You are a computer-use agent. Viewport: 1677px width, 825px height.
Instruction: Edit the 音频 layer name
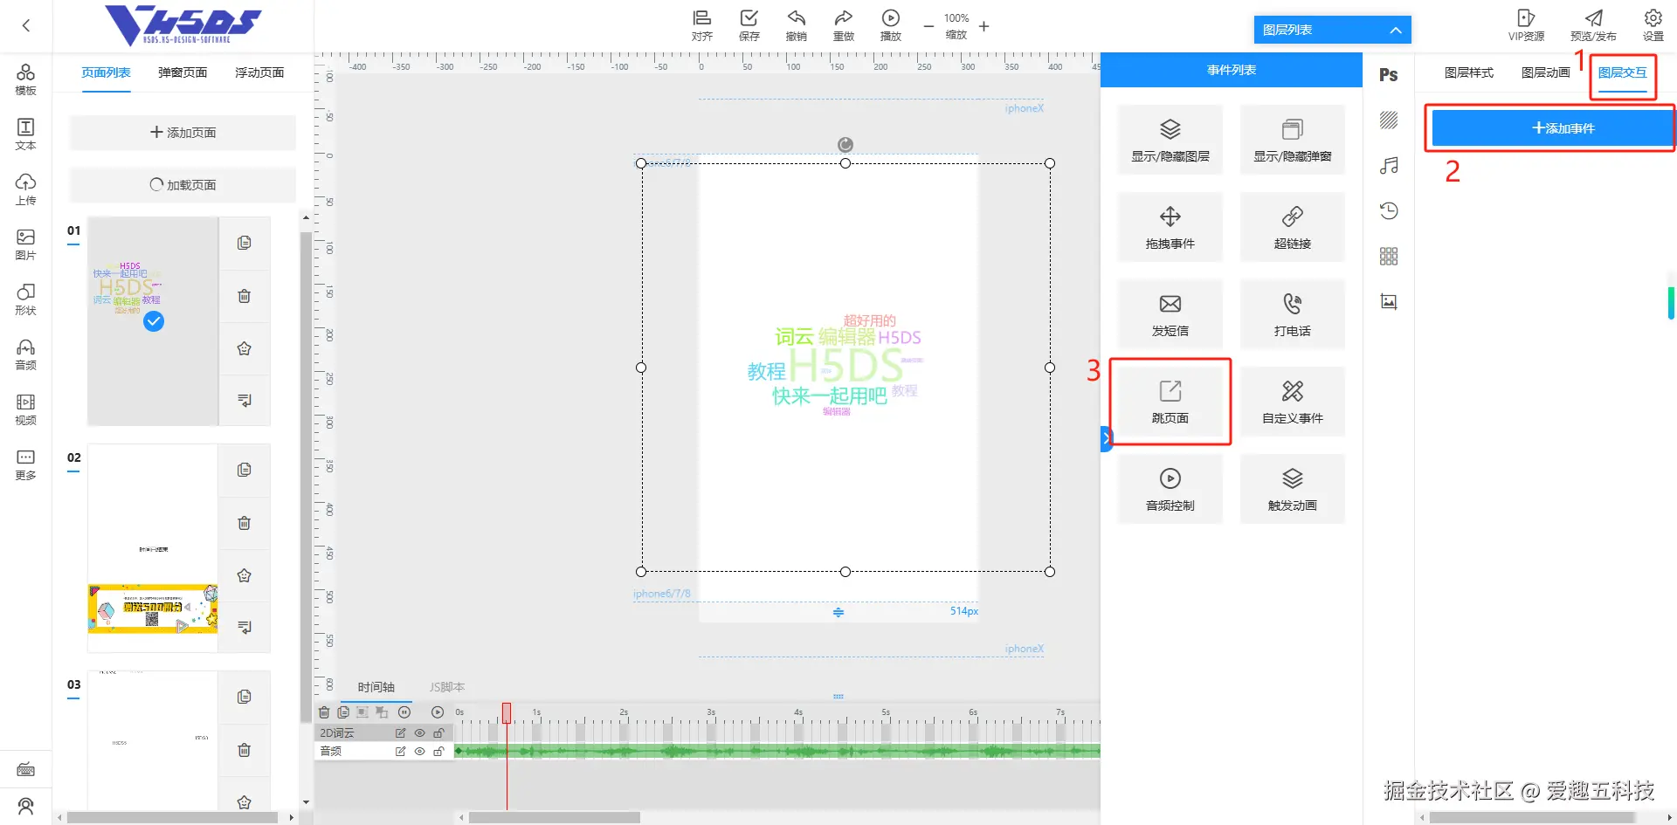(x=400, y=751)
